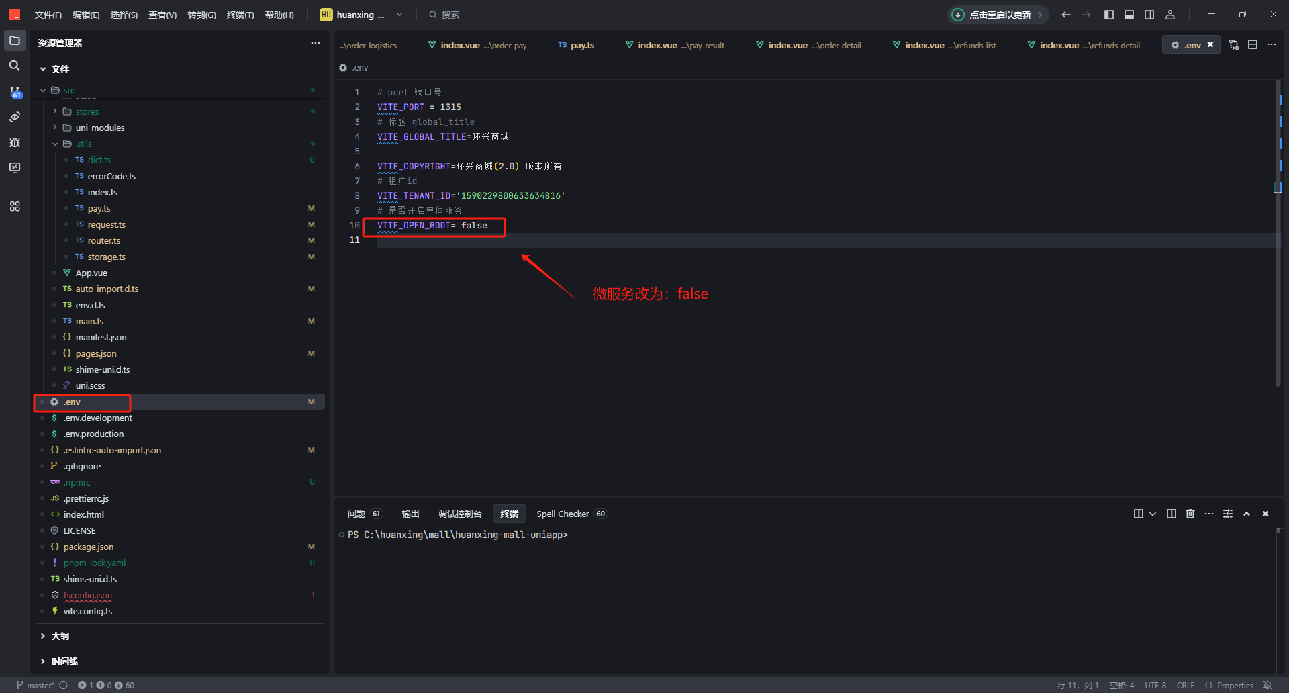Open Source Control view with 61 badge
Screen dimensions: 1289x693
(15, 91)
